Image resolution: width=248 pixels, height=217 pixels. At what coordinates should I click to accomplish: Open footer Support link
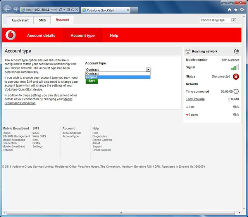point(97,146)
